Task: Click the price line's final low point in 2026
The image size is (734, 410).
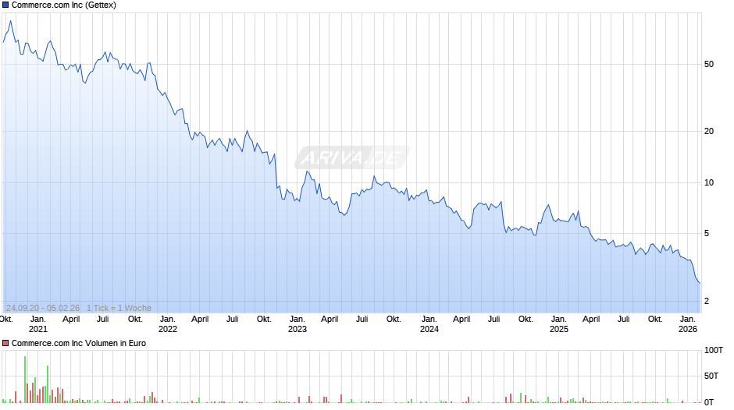Action: 700,283
